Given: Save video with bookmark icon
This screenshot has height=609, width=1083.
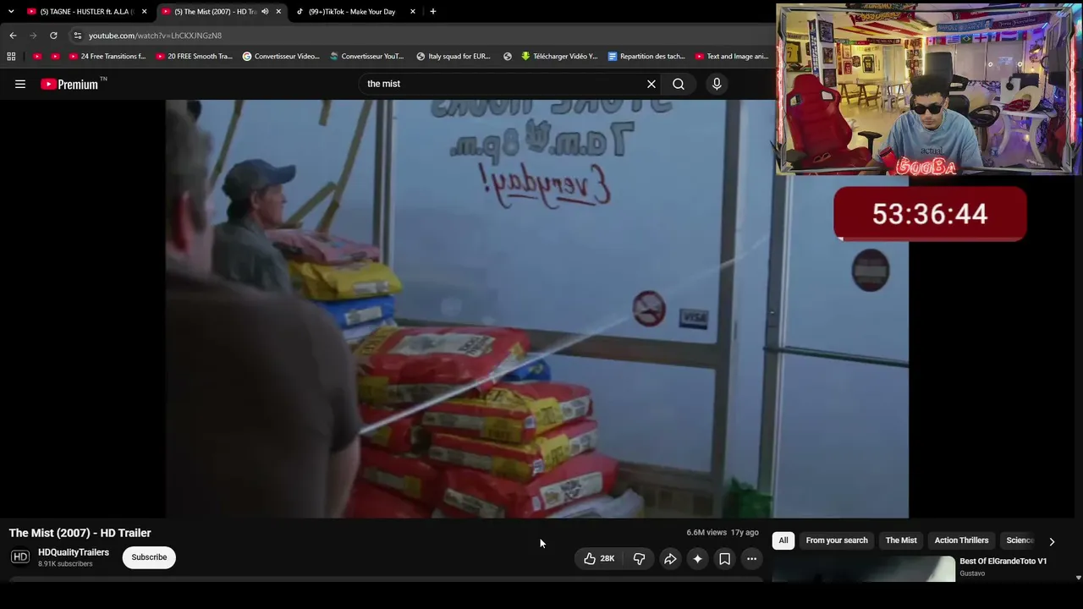Looking at the screenshot, I should pyautogui.click(x=724, y=558).
